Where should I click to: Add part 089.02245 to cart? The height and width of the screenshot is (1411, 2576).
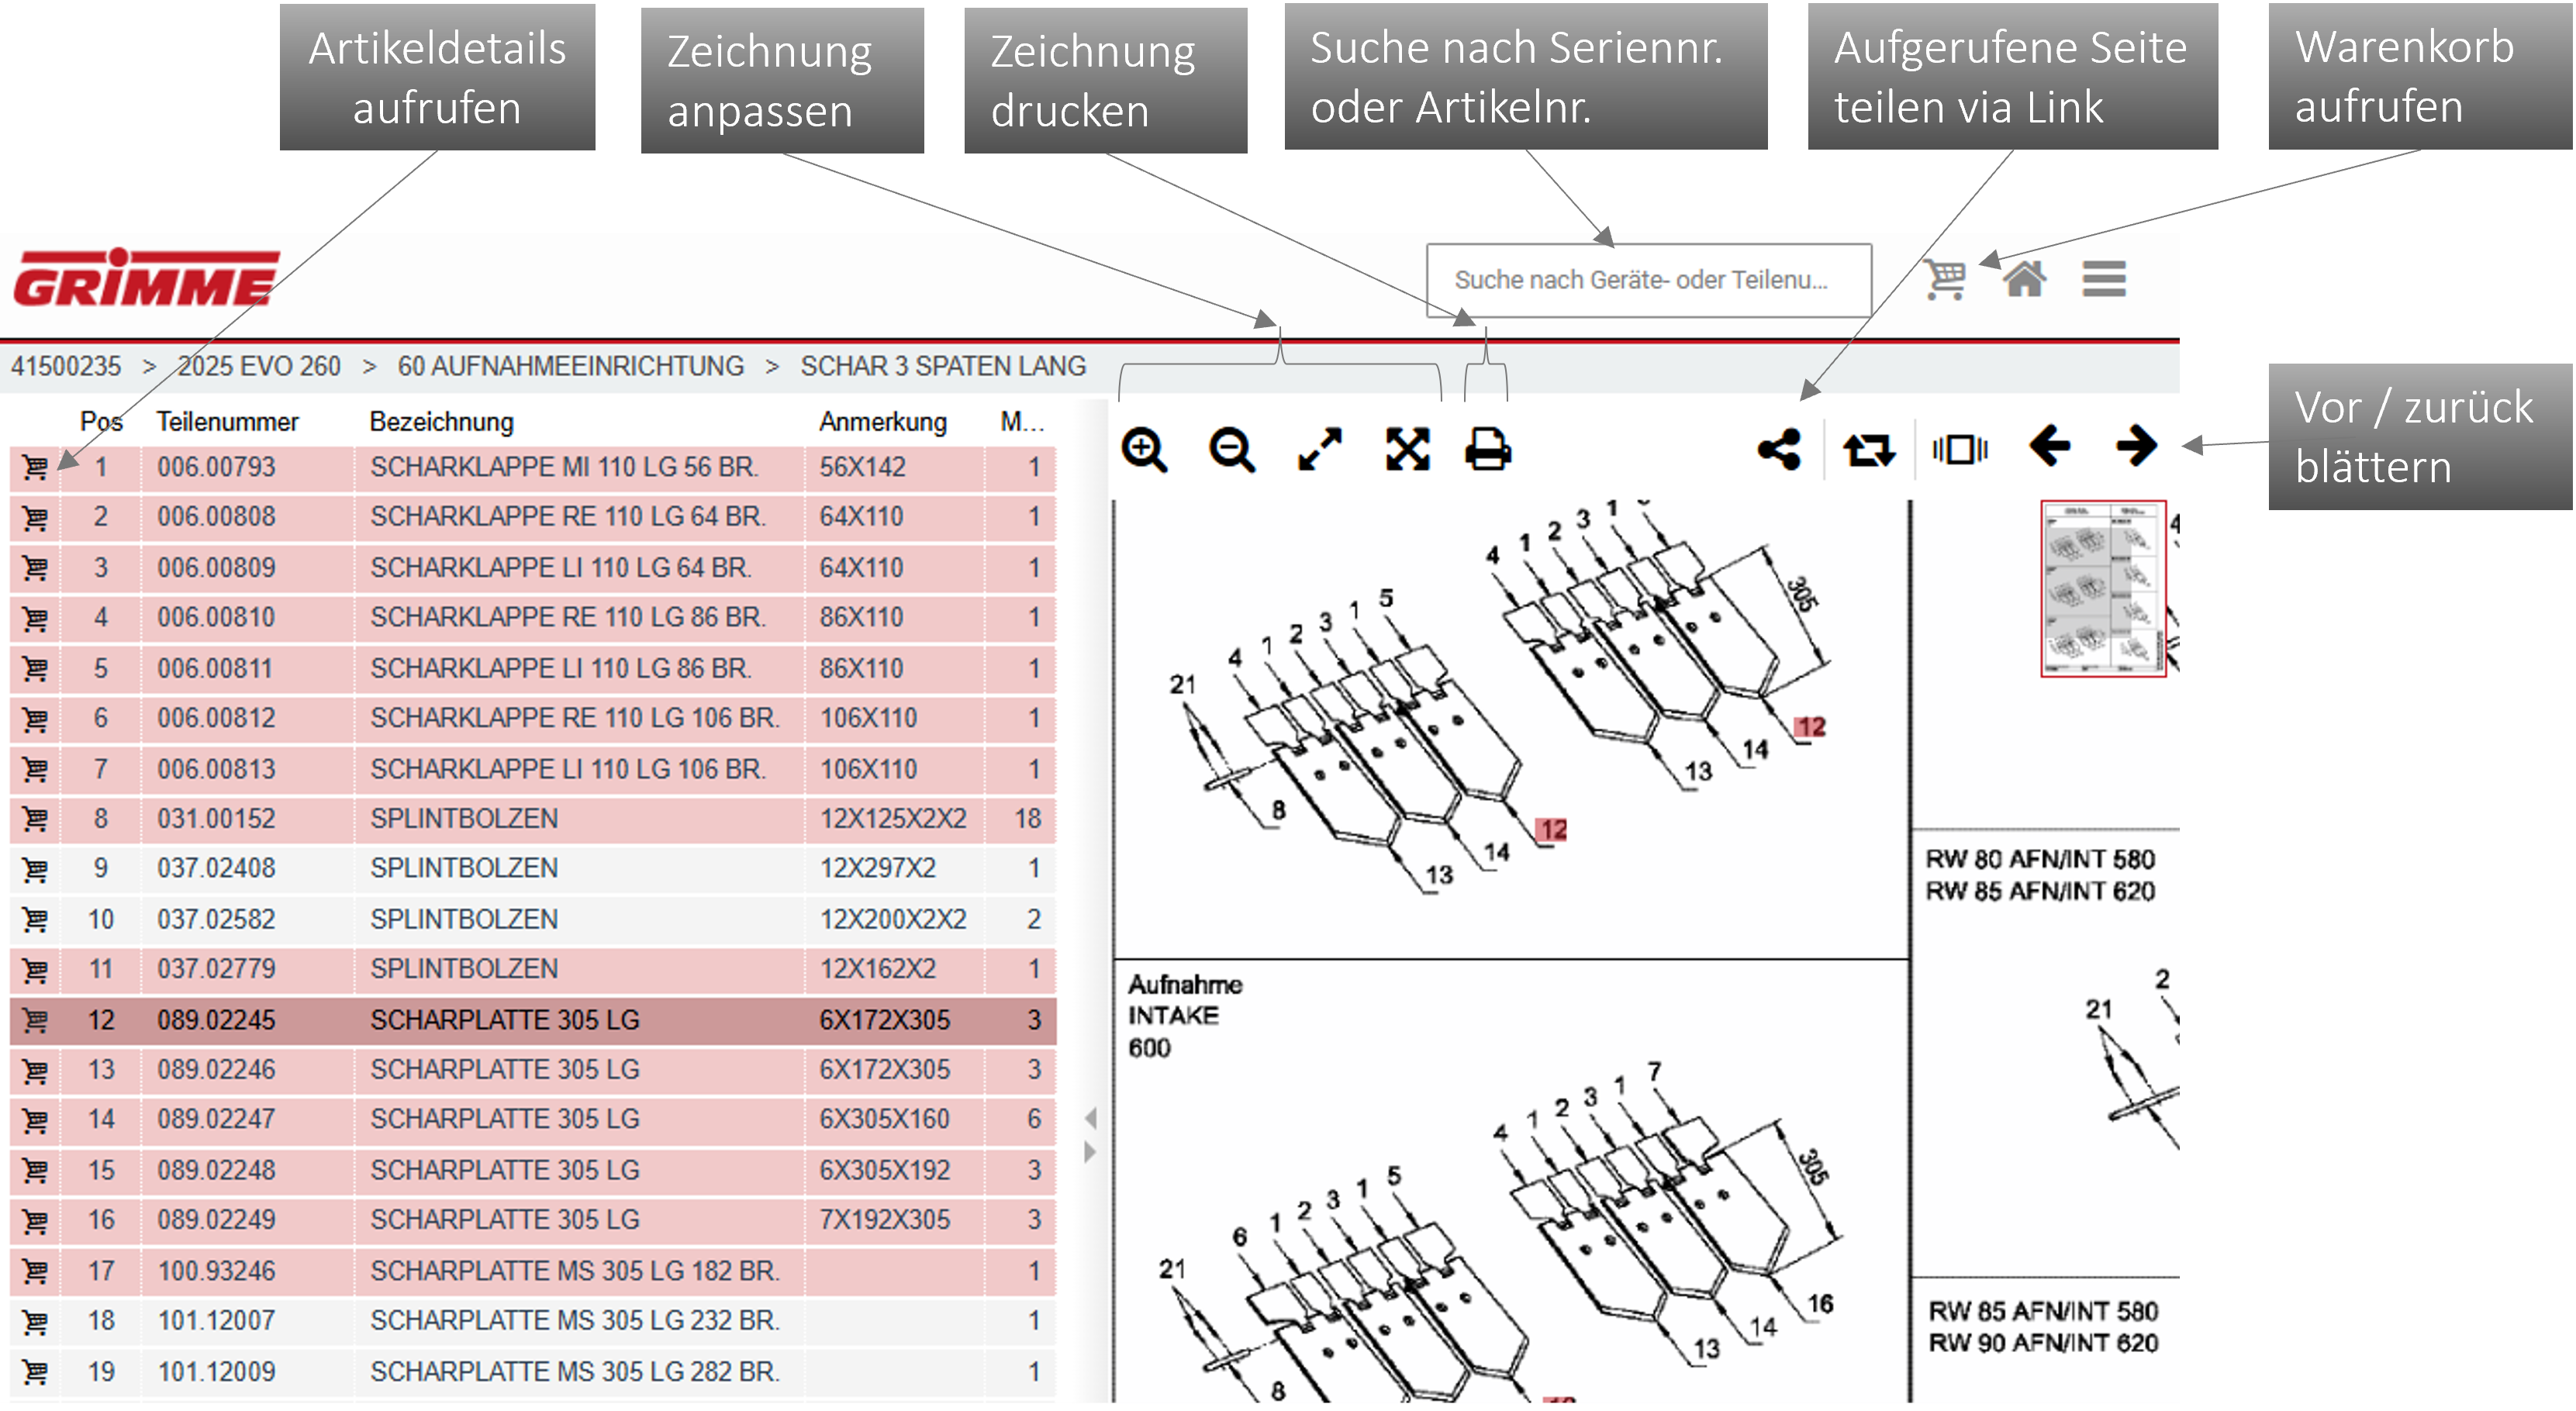[35, 1020]
